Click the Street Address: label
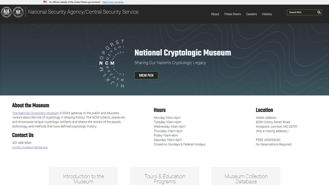Screen dimensions: 329x185 click(x=266, y=118)
